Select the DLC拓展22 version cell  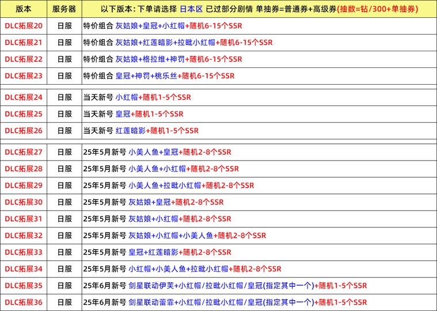point(24,59)
